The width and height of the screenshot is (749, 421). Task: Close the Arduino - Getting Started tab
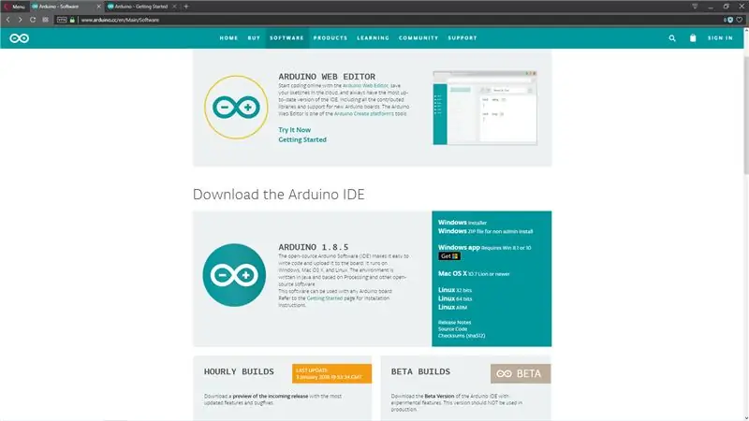[x=174, y=7]
